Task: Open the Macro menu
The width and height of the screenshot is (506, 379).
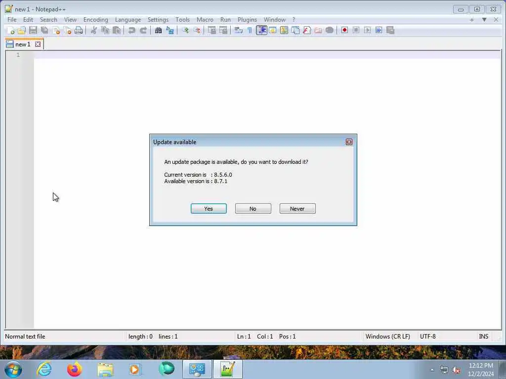Action: [x=205, y=20]
